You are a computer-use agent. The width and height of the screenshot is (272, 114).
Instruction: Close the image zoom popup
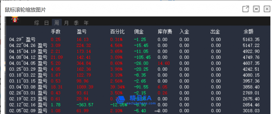point(267,9)
